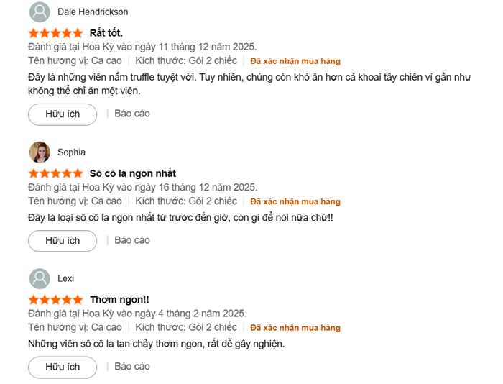Open Lexi's profile name link
The height and width of the screenshot is (384, 503).
point(65,279)
